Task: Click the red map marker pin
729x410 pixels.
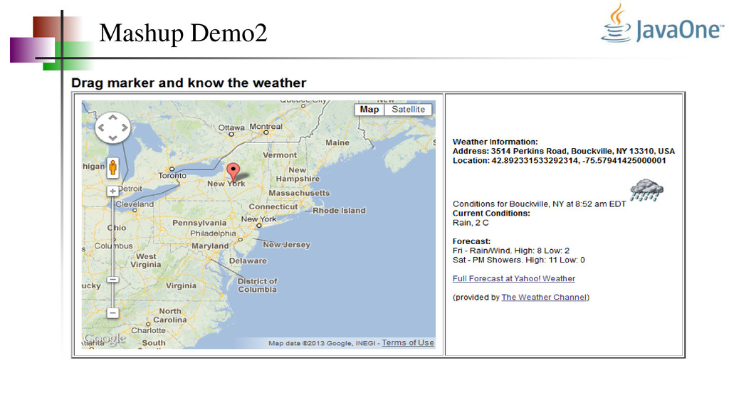Action: [233, 172]
